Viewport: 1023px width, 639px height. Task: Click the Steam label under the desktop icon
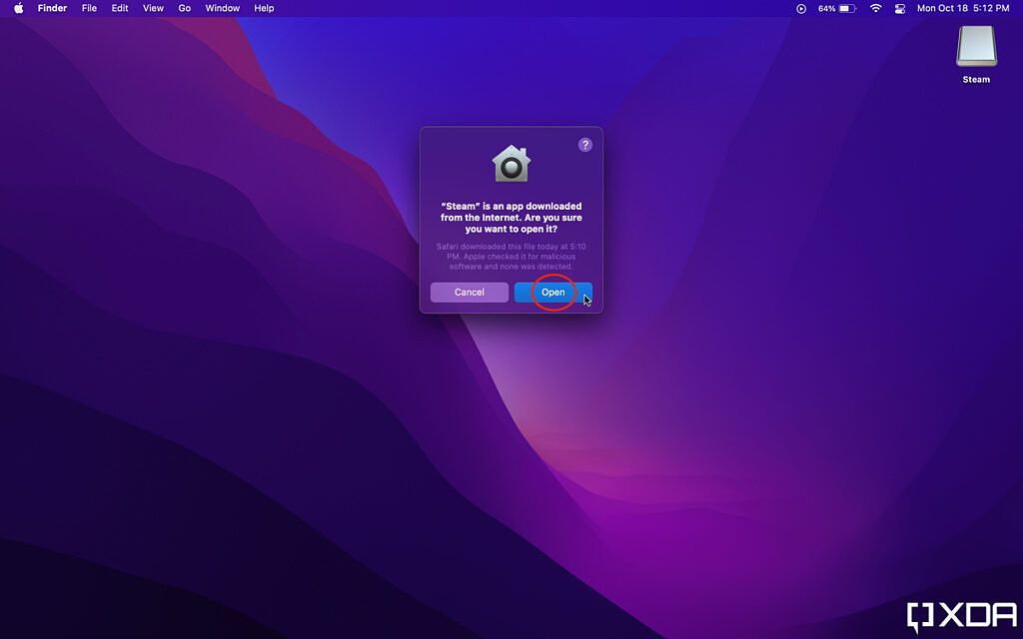click(x=976, y=79)
